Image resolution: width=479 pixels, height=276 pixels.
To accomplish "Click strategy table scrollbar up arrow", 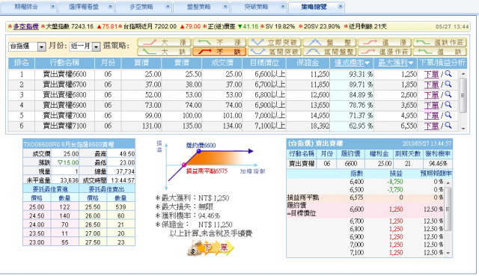I will point(463,73).
